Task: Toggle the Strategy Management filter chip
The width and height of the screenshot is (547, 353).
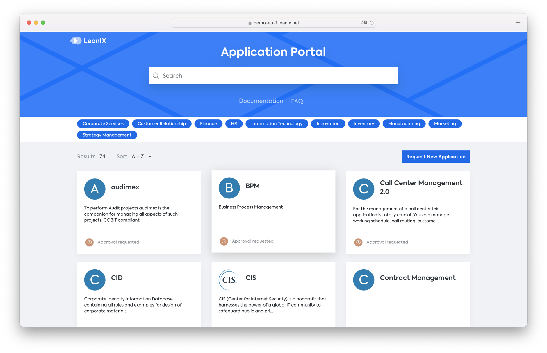Action: (x=107, y=135)
